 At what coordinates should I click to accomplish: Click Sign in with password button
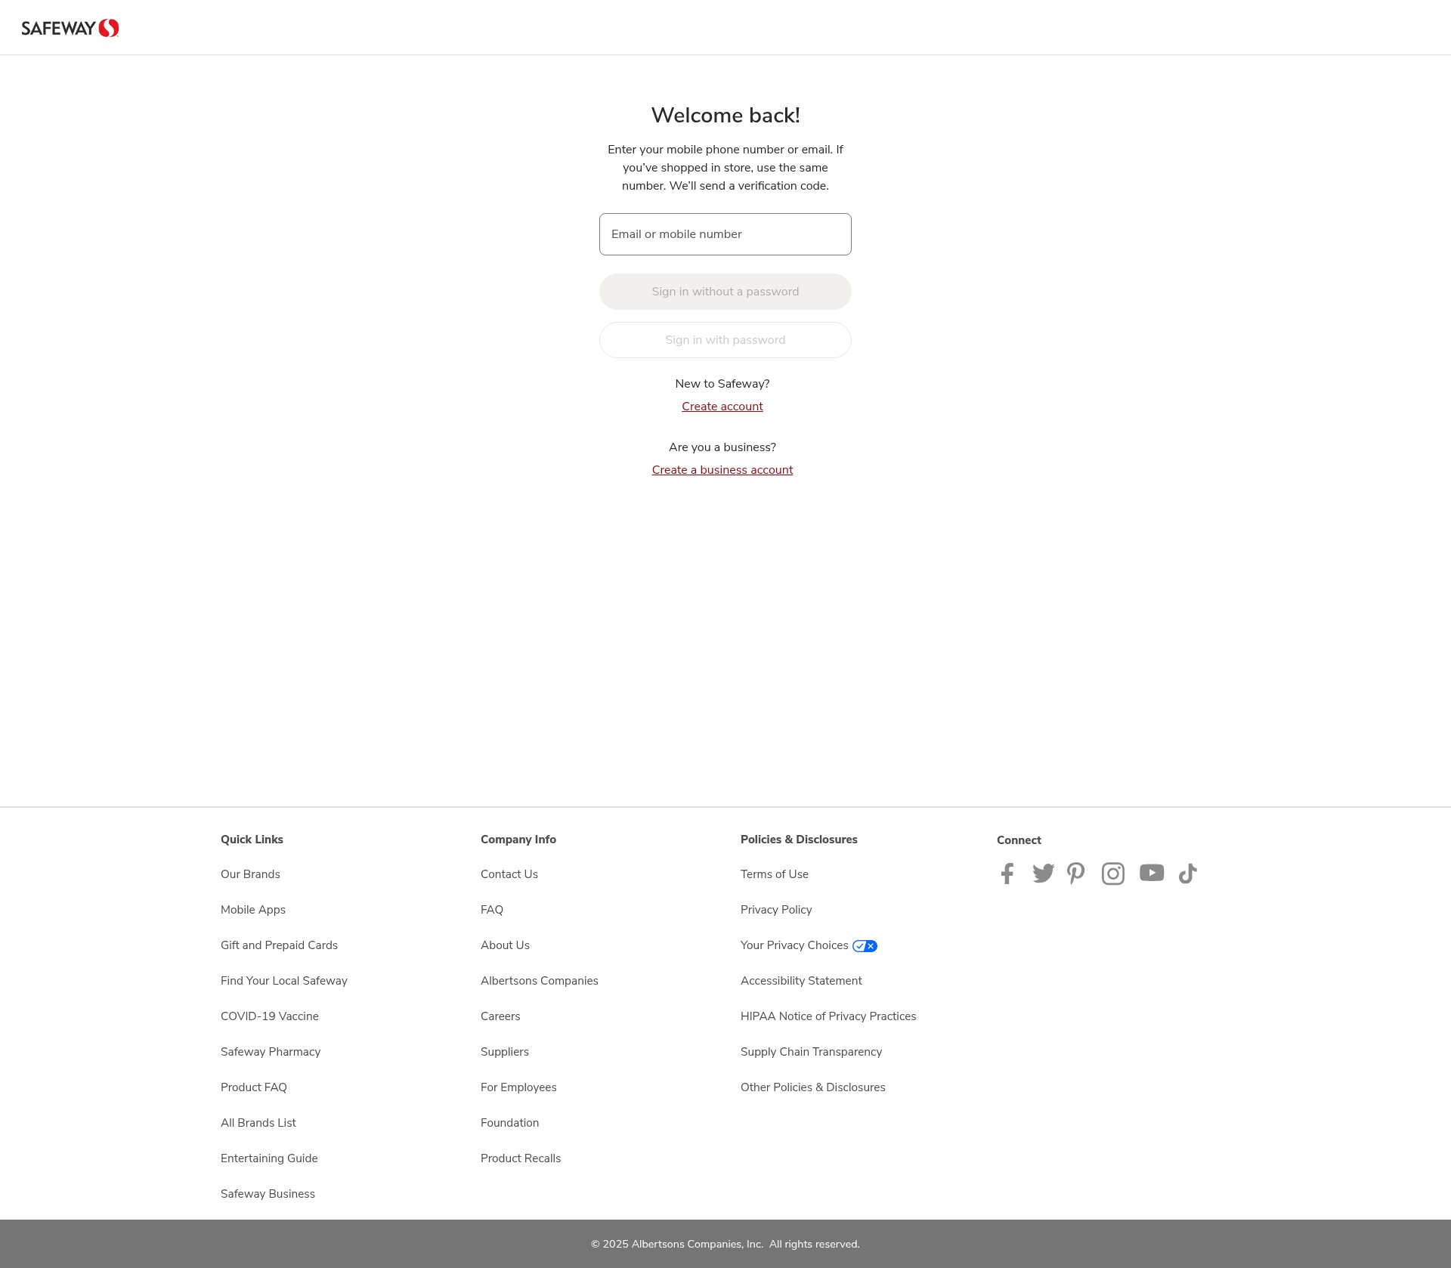tap(725, 340)
